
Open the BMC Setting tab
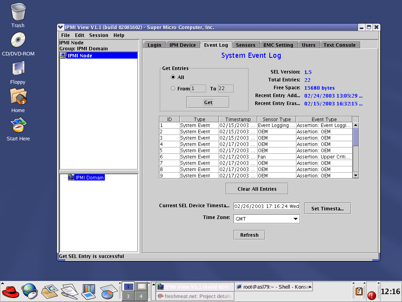[278, 45]
